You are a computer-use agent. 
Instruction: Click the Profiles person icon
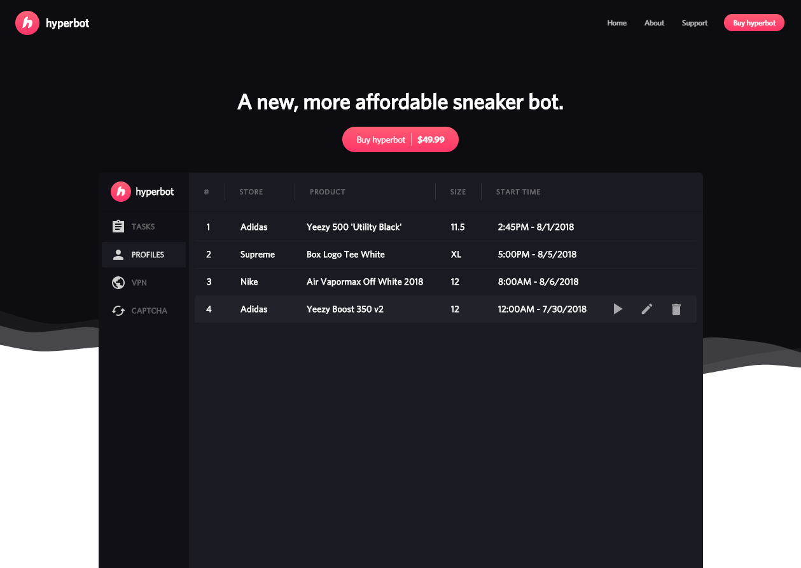[118, 255]
